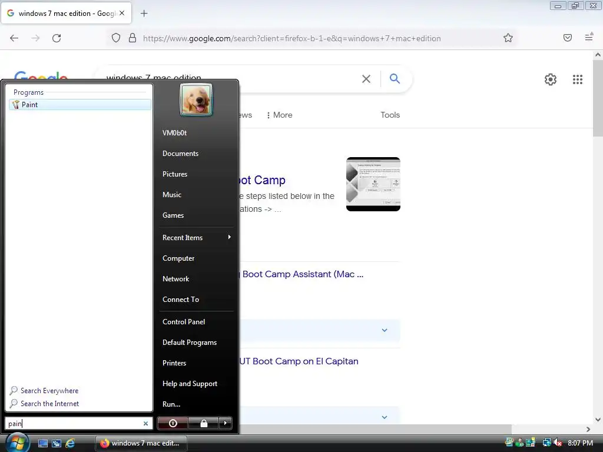Image resolution: width=603 pixels, height=452 pixels.
Task: Click the network tray icon
Action: 546,443
